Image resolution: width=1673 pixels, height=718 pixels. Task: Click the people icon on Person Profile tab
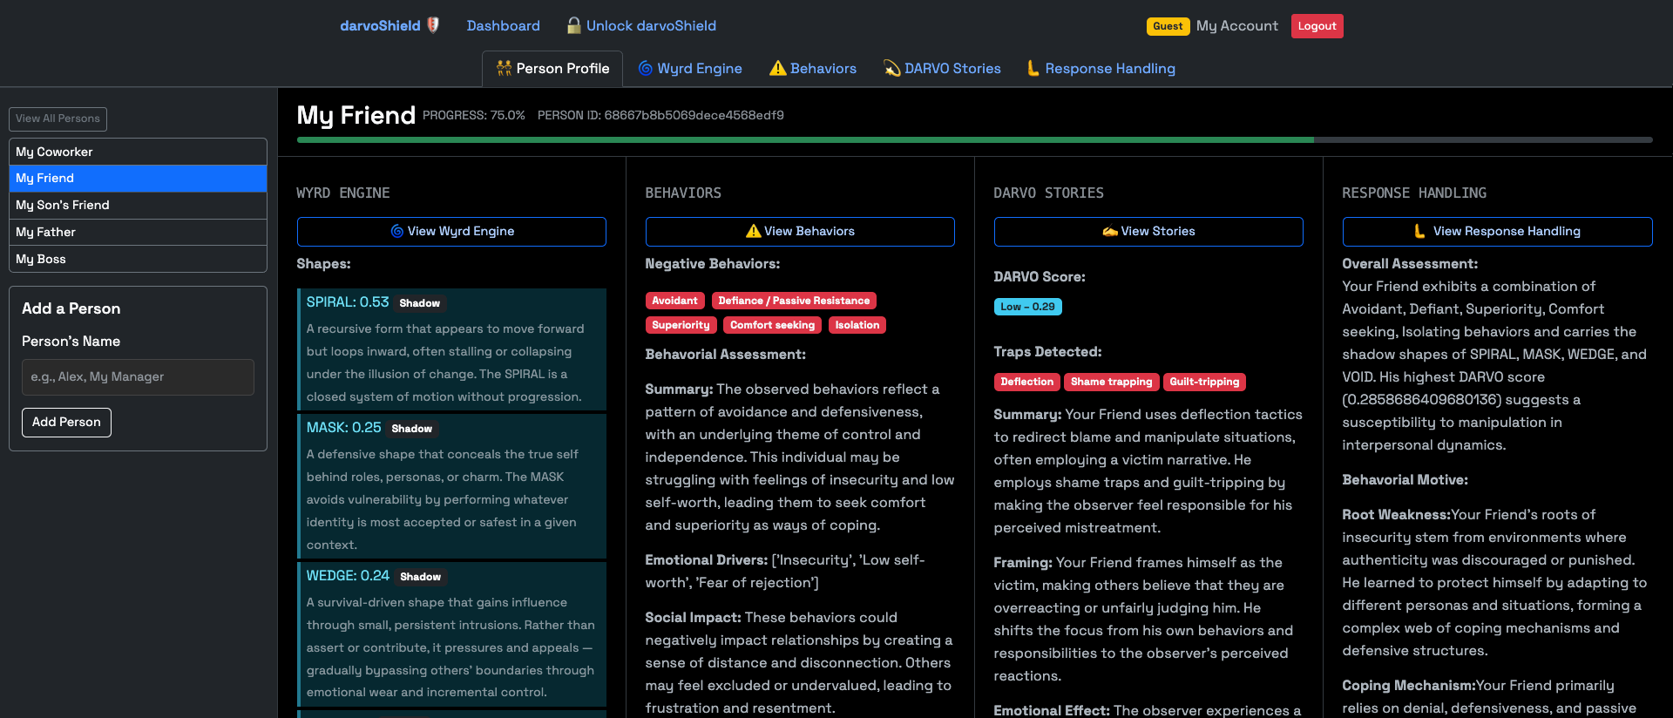coord(504,68)
